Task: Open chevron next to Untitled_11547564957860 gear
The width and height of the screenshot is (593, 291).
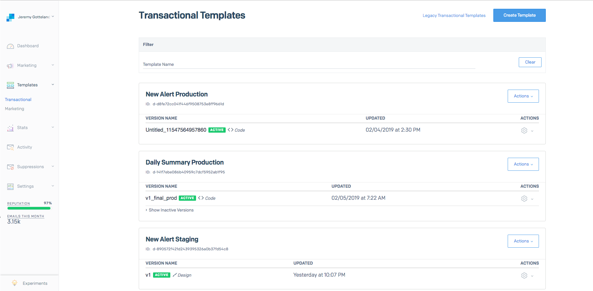Action: [532, 131]
